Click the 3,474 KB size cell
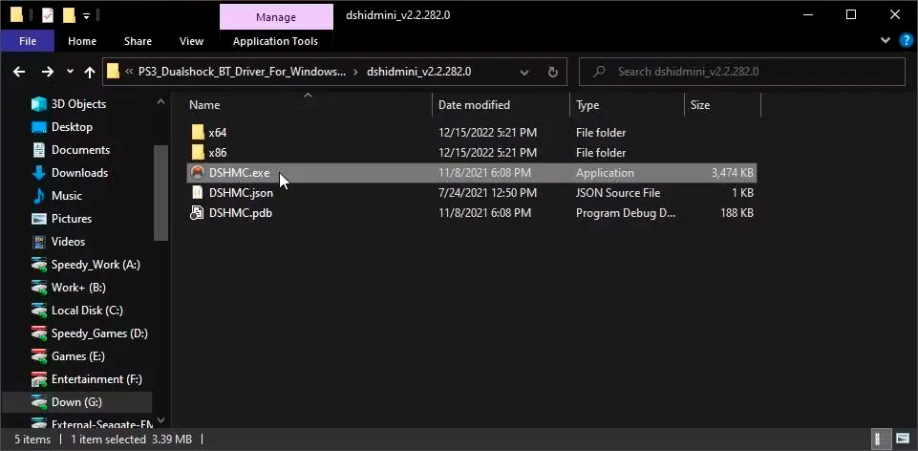 point(732,173)
